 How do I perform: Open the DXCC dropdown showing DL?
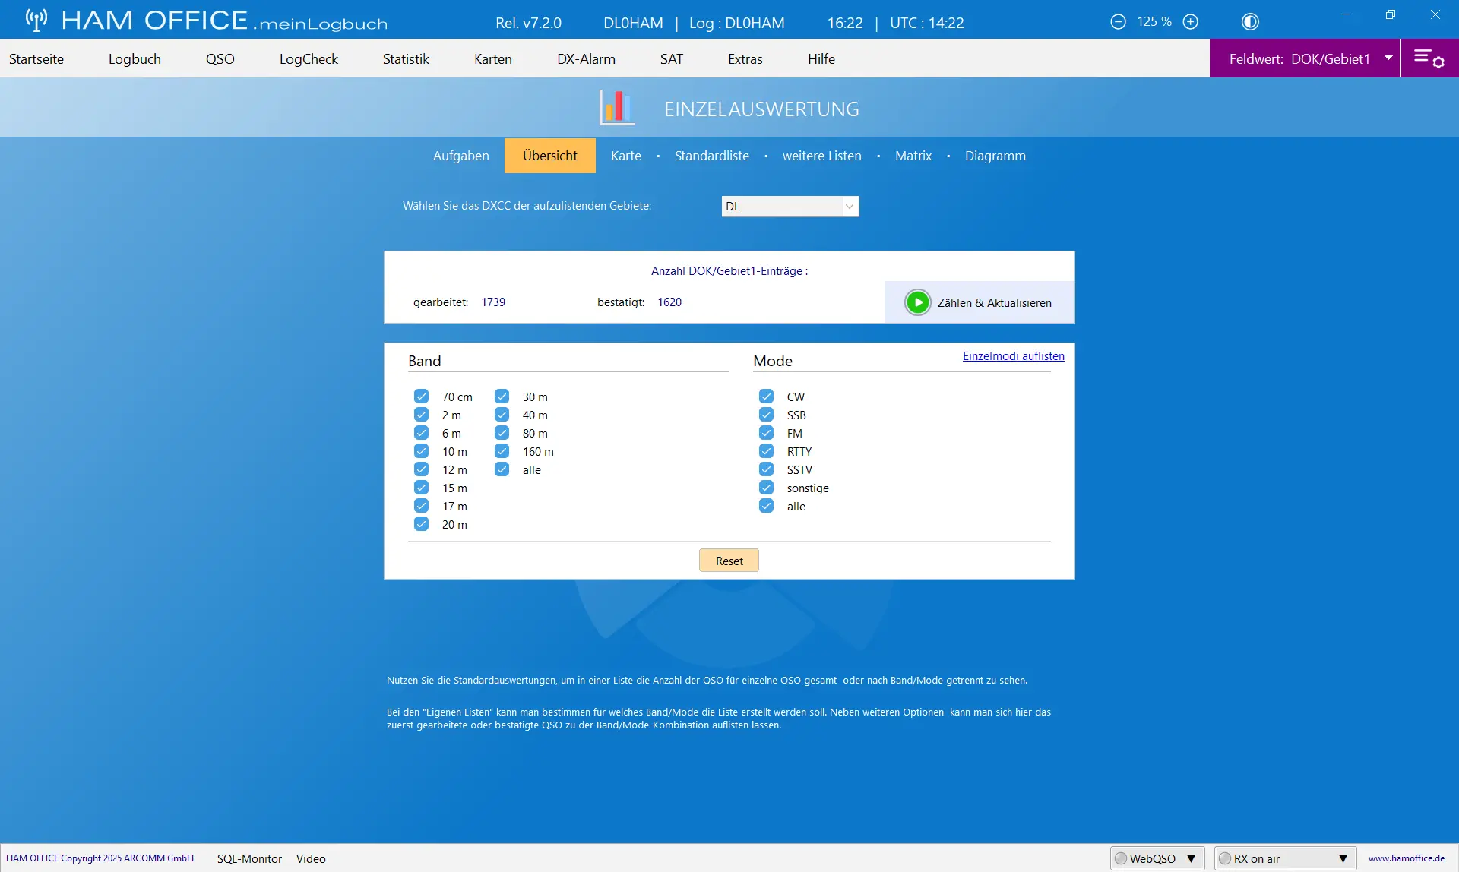click(x=790, y=206)
